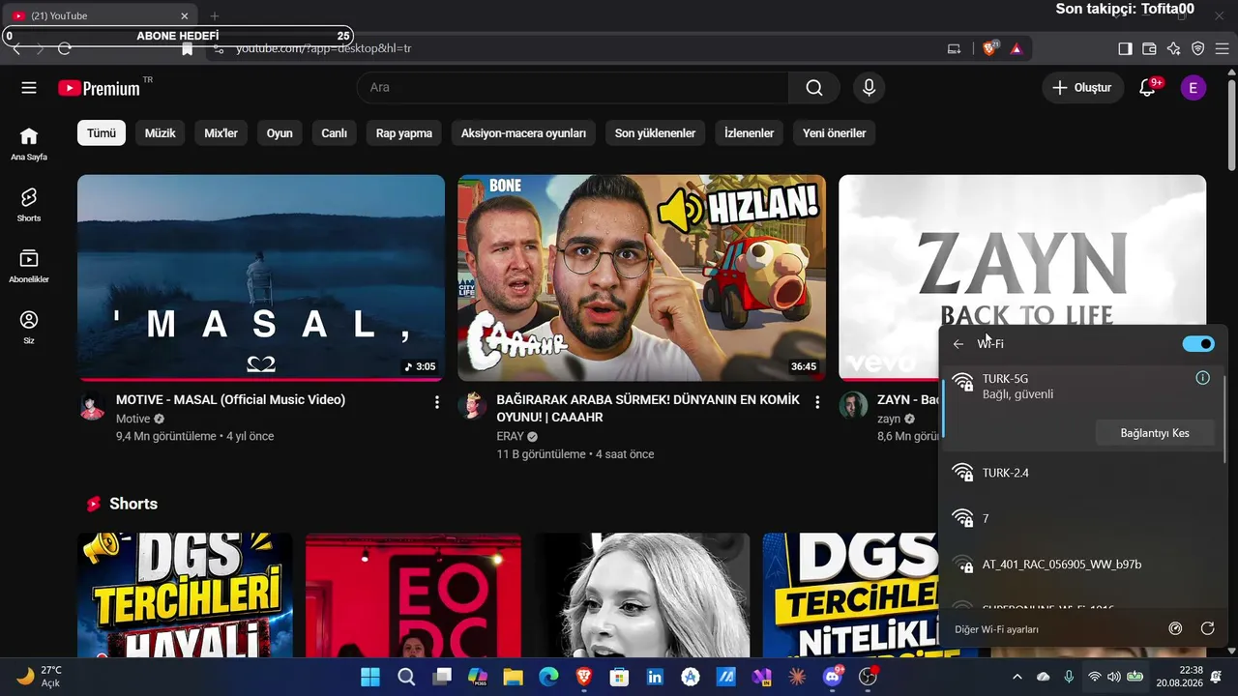
Task: Visit the ERAY channel name link
Action: pos(510,436)
